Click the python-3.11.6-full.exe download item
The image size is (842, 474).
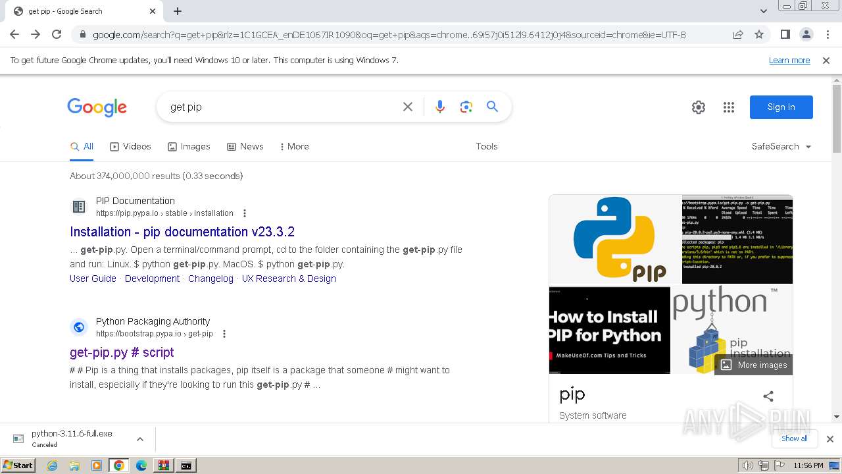click(71, 438)
